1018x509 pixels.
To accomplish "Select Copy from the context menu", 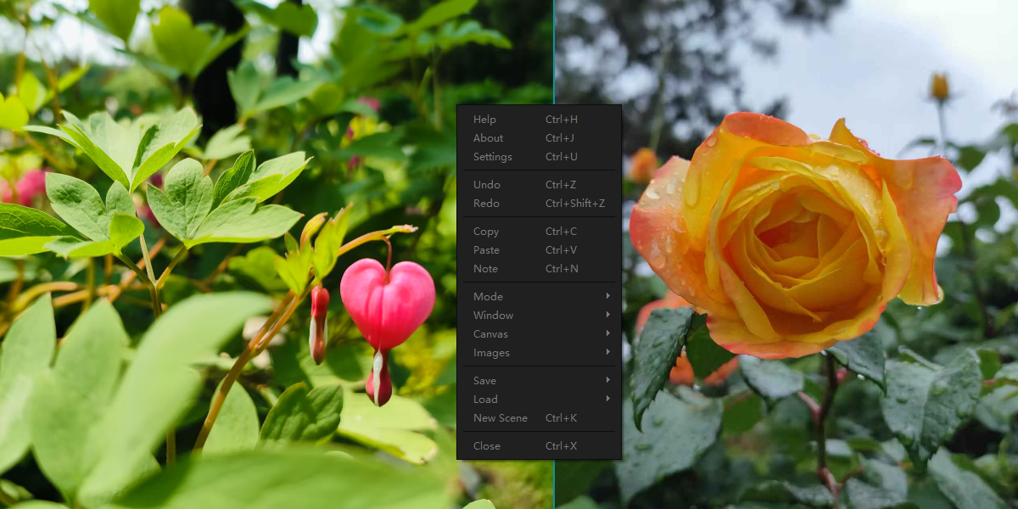I will coord(486,232).
